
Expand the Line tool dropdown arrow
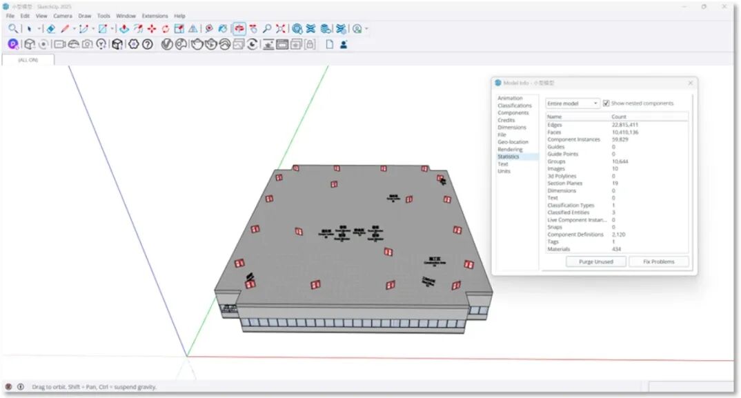click(x=75, y=29)
